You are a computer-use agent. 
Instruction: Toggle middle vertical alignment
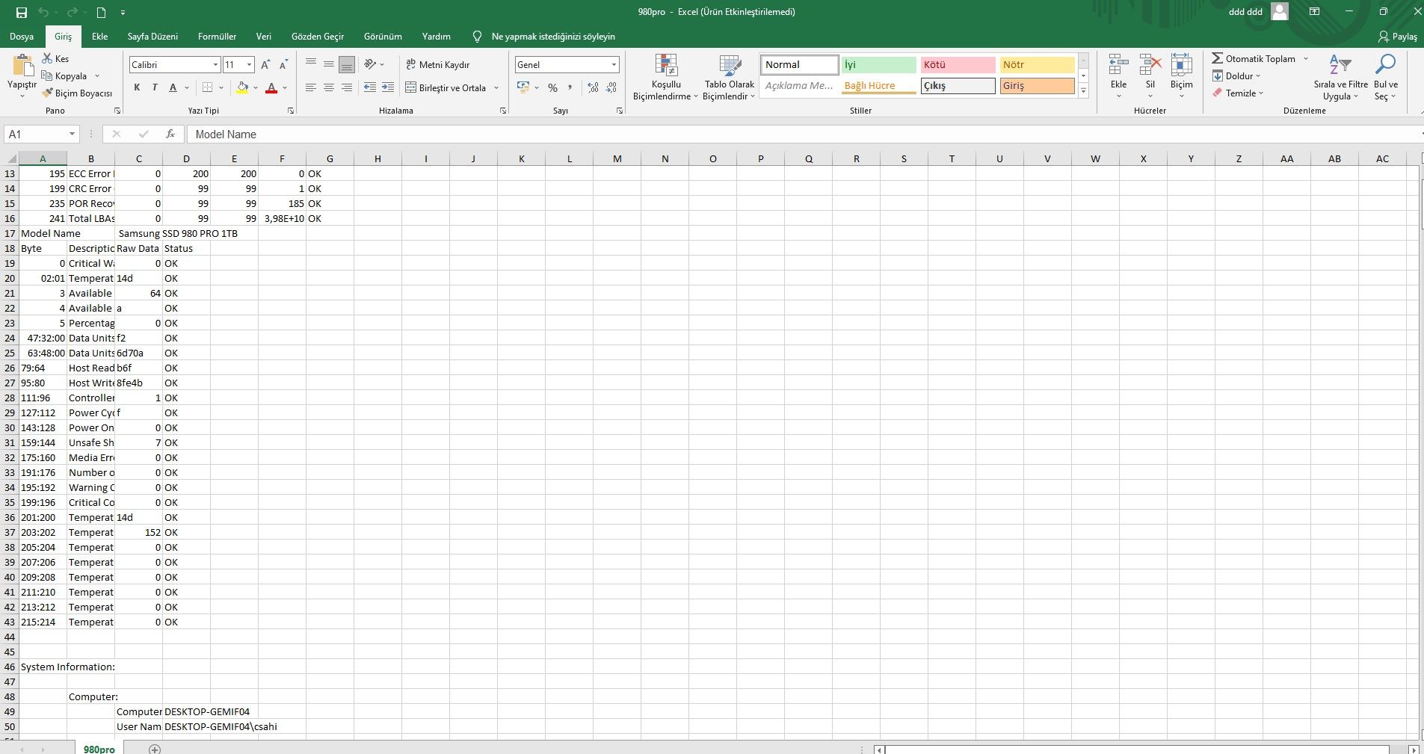[x=329, y=64]
